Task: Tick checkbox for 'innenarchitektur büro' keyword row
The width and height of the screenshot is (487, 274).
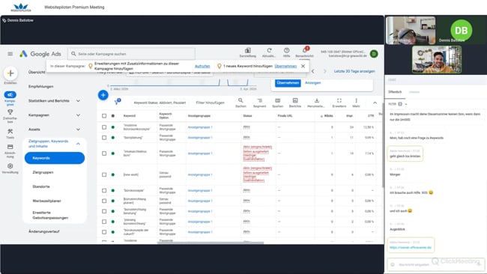Action: (x=104, y=153)
